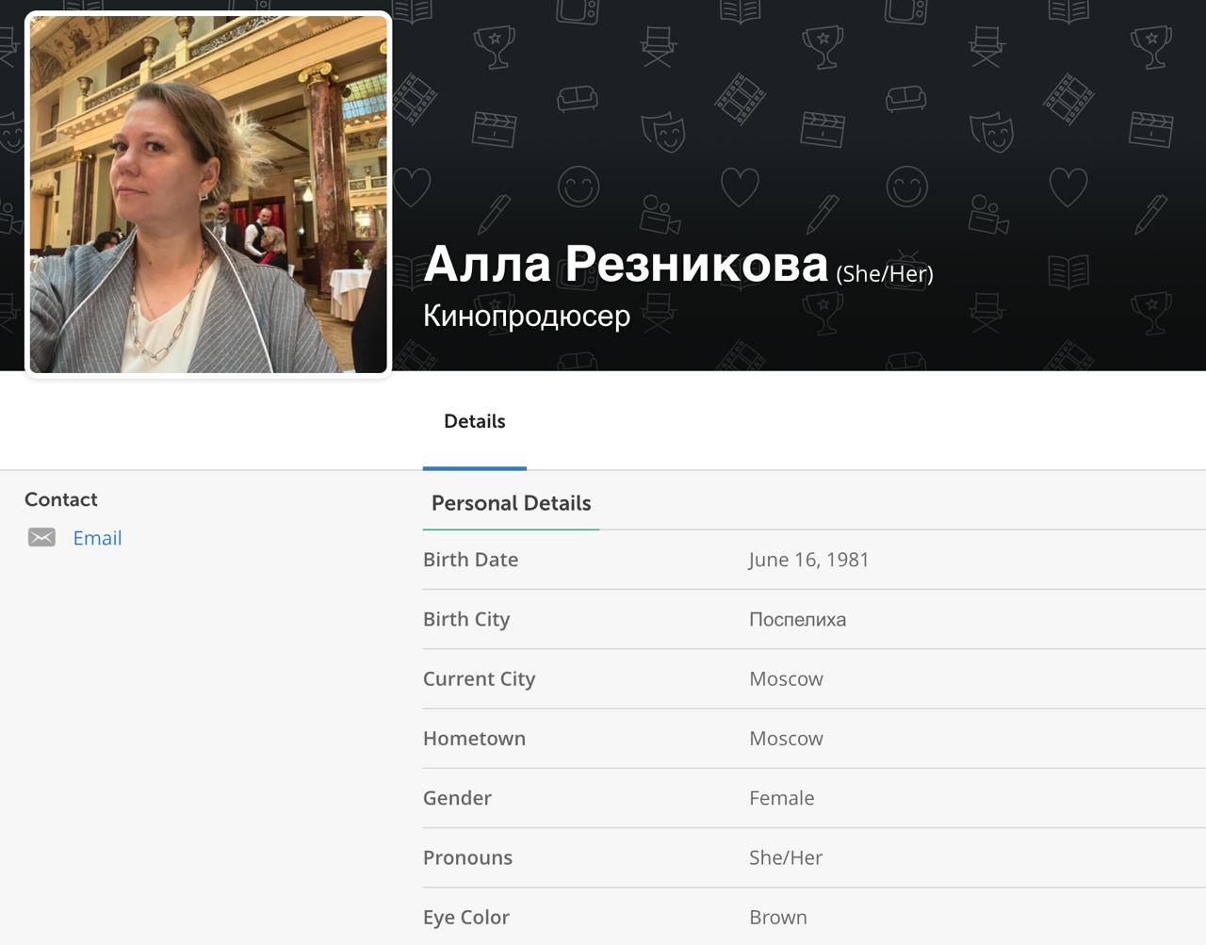Select the Female gender value

[x=781, y=798]
